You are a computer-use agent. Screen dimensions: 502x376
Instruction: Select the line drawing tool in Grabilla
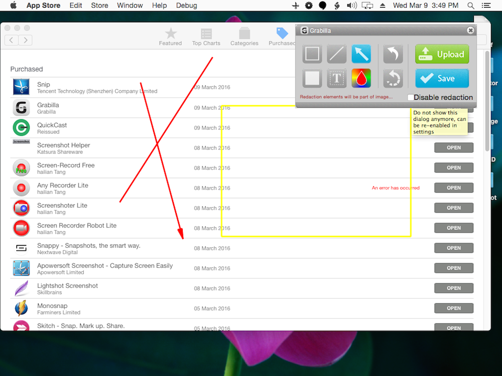click(x=336, y=54)
